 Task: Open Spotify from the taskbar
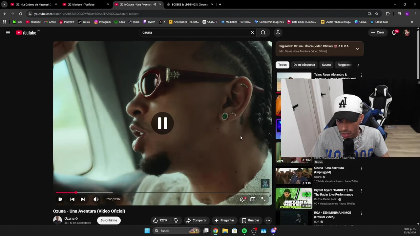(x=244, y=231)
